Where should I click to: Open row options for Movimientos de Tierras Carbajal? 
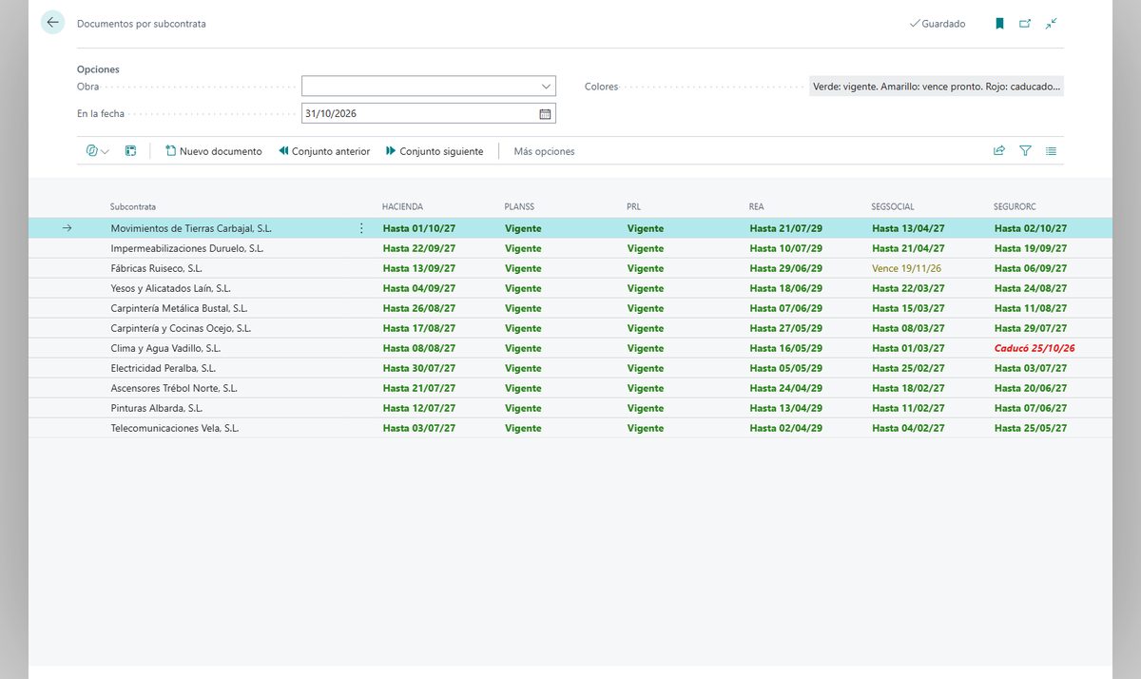pos(361,228)
